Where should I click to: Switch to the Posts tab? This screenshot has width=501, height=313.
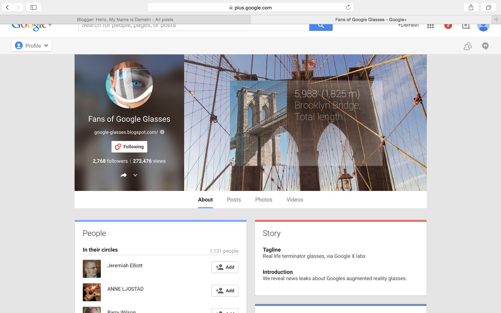click(x=234, y=200)
